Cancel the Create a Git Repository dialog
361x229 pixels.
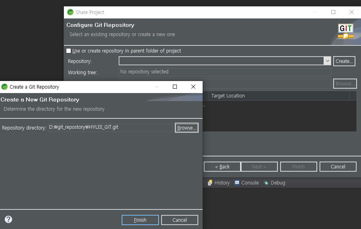point(179,220)
